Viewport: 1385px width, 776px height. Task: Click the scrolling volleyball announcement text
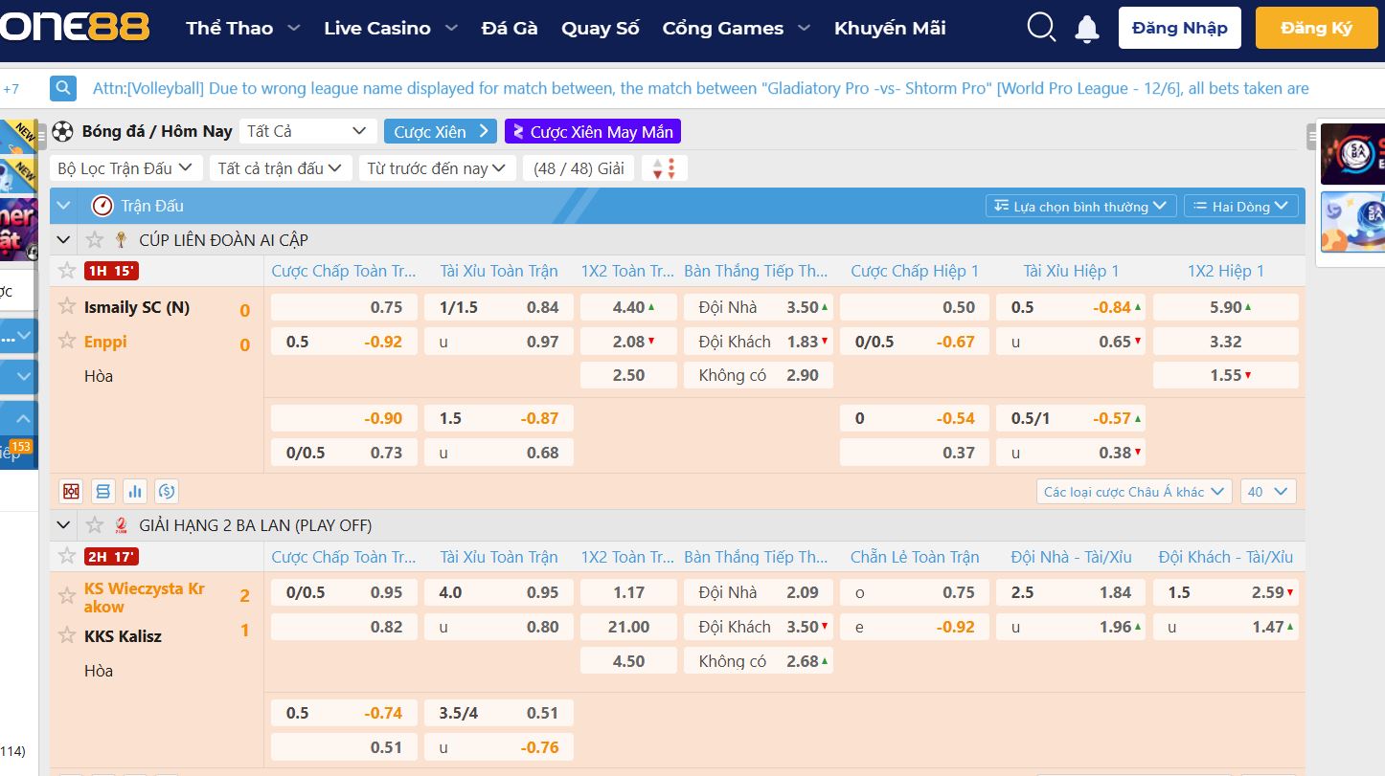700,89
